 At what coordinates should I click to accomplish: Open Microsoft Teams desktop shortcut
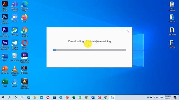coord(15,6)
